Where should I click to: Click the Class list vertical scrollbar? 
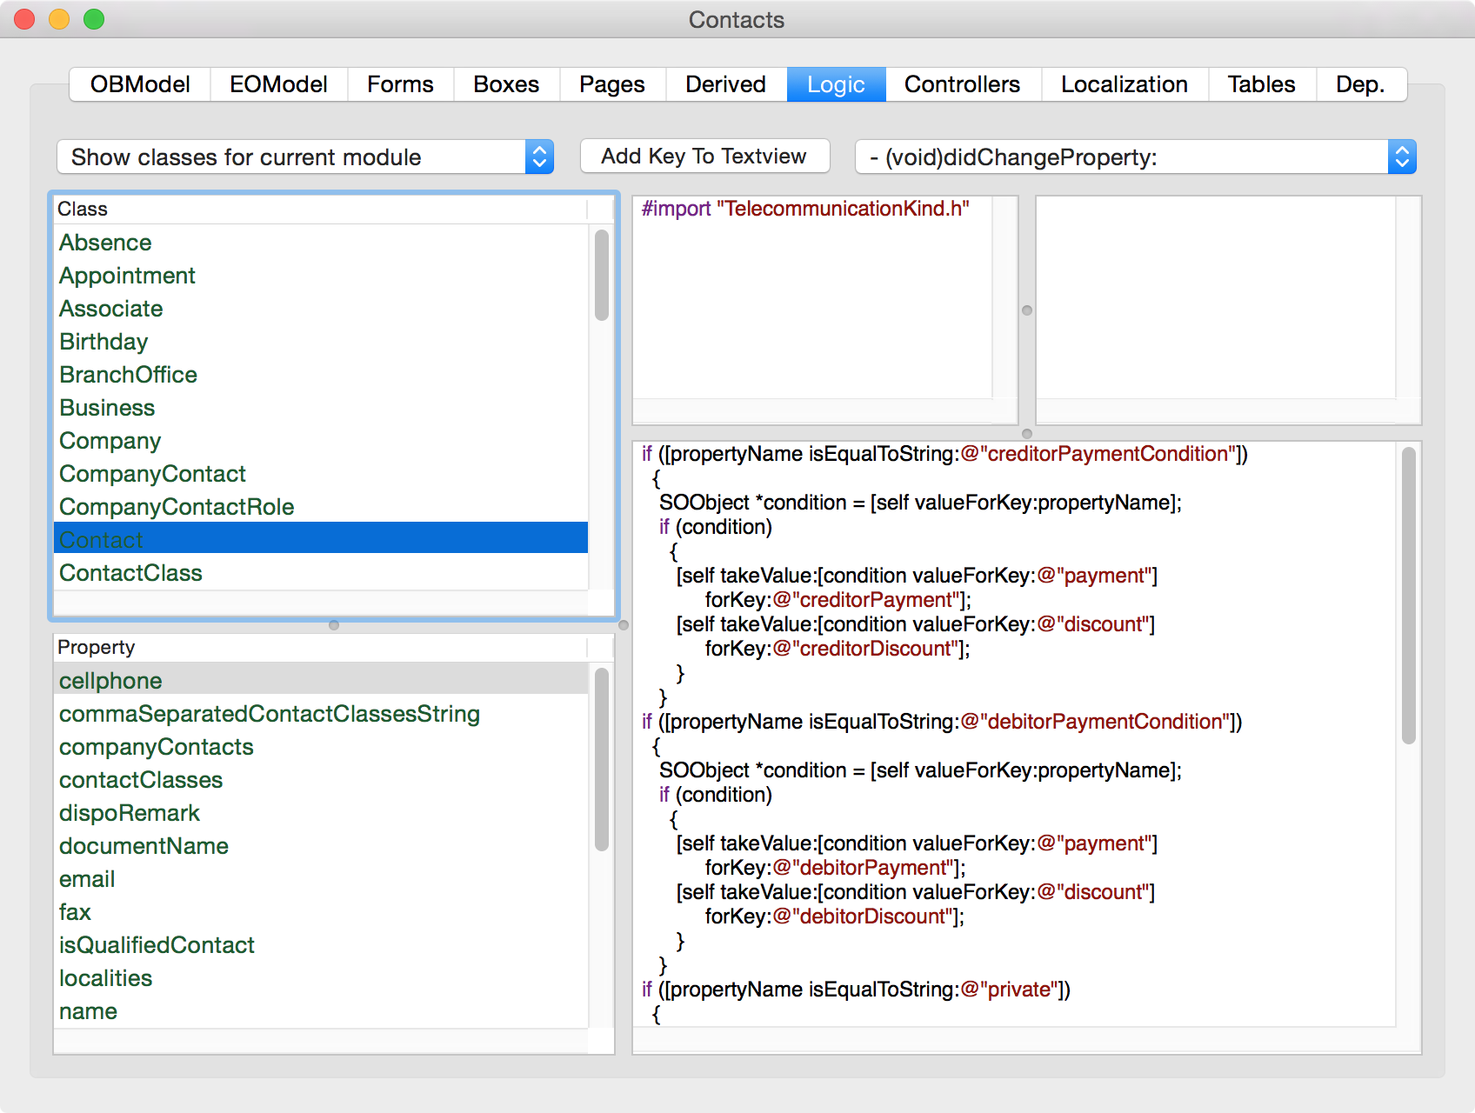(x=601, y=275)
